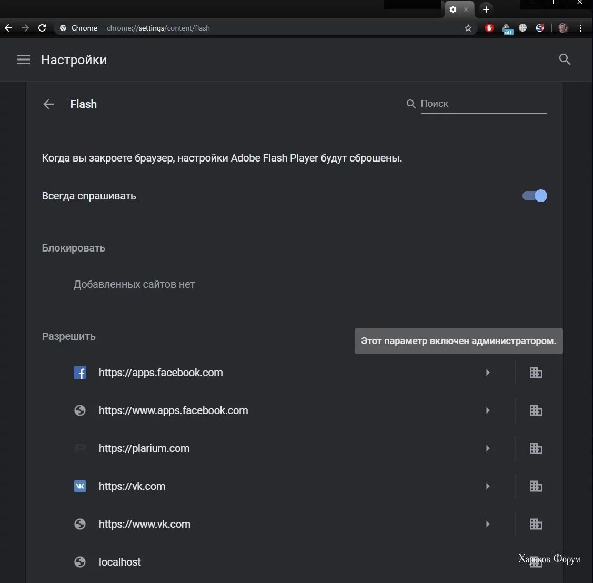Click the 'Поиск' search field
The image size is (593, 583).
pyautogui.click(x=483, y=104)
